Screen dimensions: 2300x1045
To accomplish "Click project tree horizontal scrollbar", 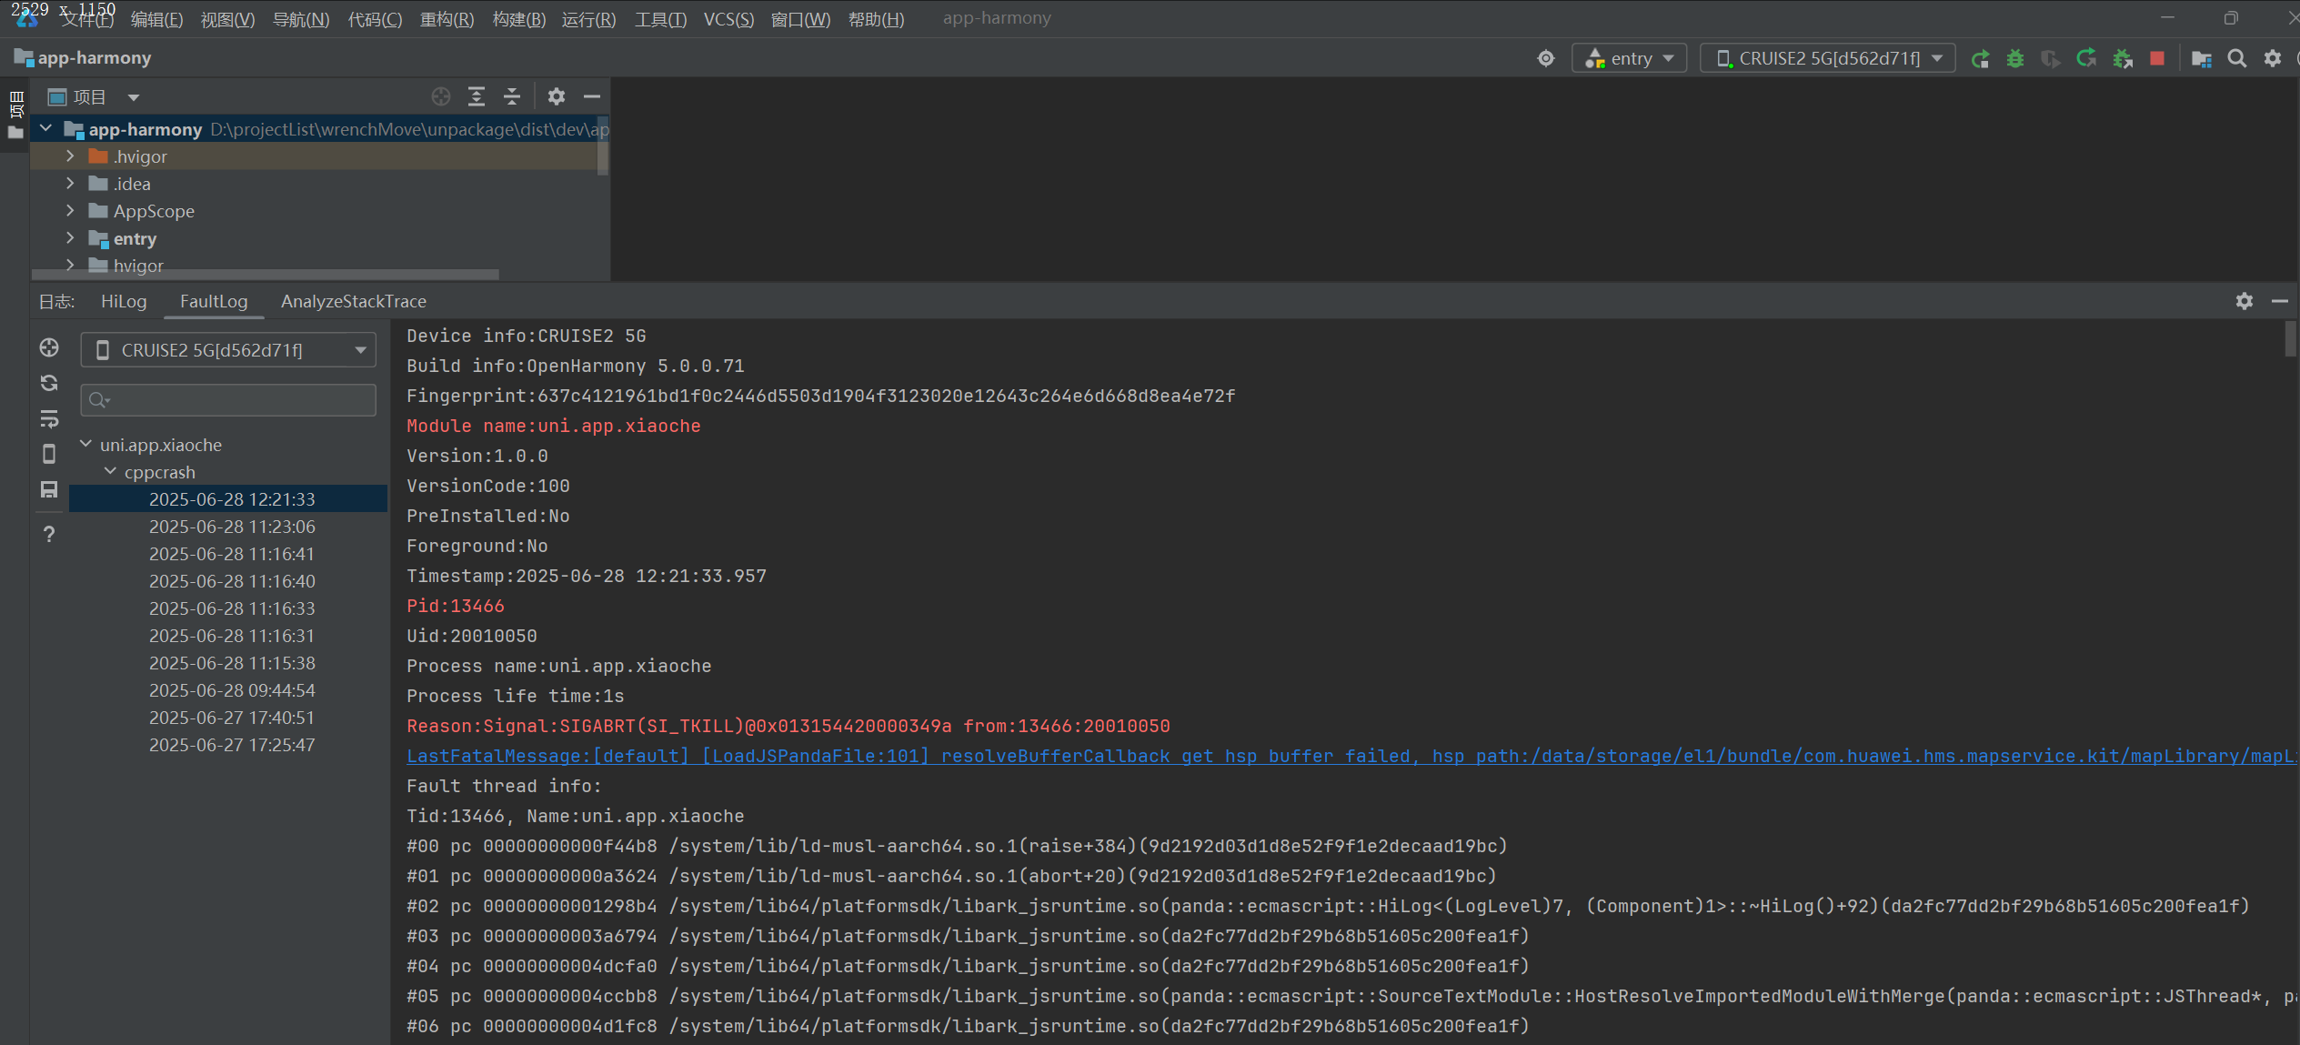I will pyautogui.click(x=266, y=274).
